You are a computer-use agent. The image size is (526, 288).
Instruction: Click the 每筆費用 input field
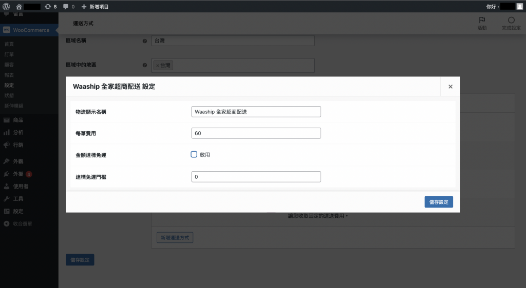click(256, 133)
